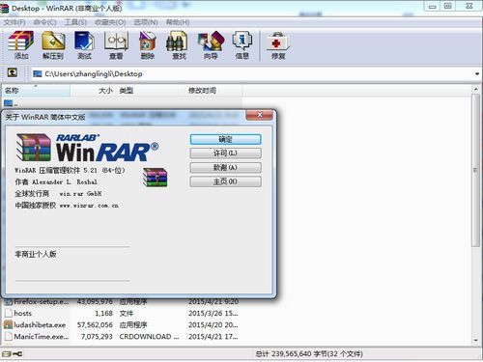The width and height of the screenshot is (483, 362).
Task: Click the Repair (修复) first-aid icon
Action: click(278, 45)
